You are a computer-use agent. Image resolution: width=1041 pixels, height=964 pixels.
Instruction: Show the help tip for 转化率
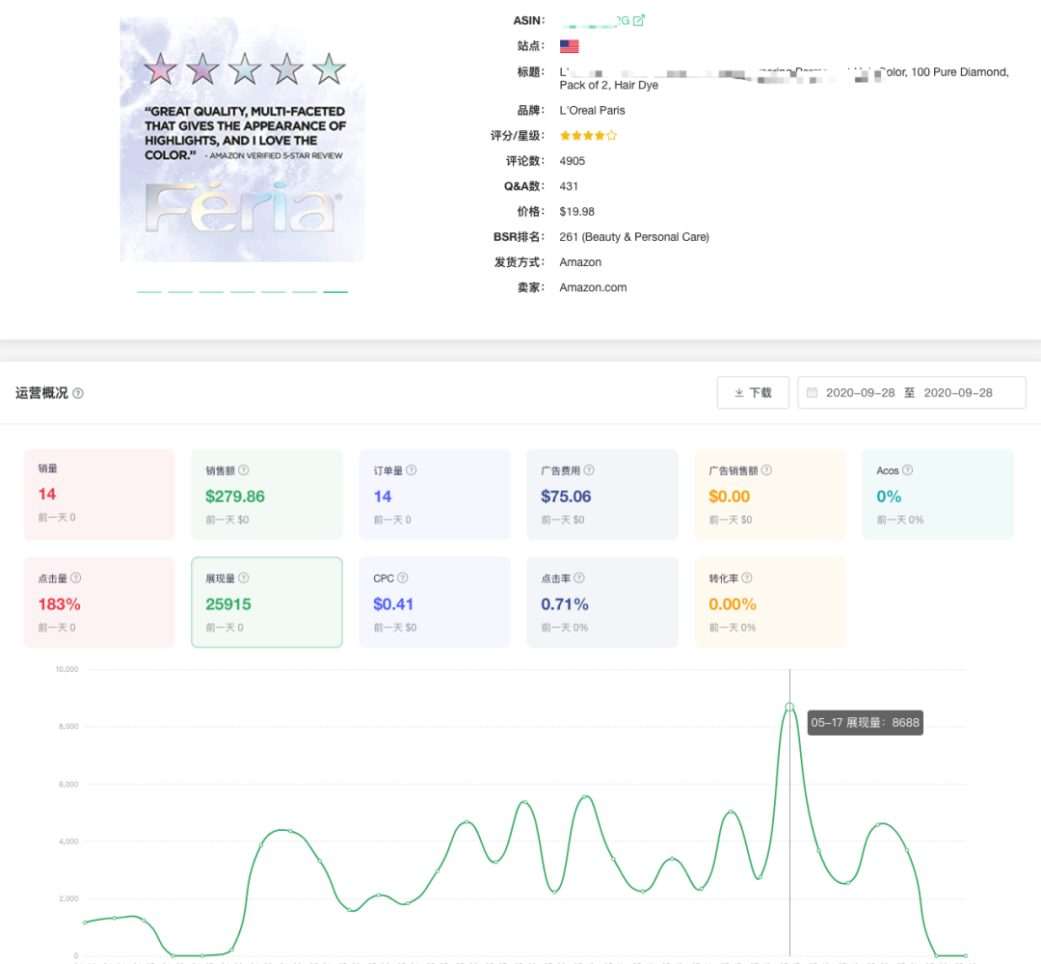click(x=747, y=577)
